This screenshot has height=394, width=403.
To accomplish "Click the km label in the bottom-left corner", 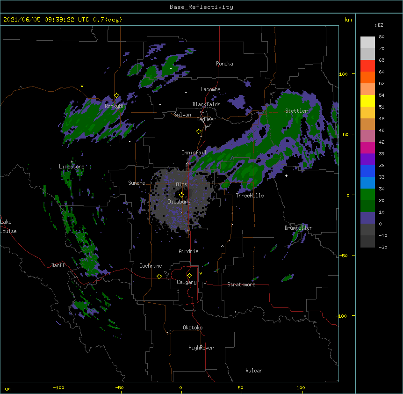I will (x=7, y=388).
